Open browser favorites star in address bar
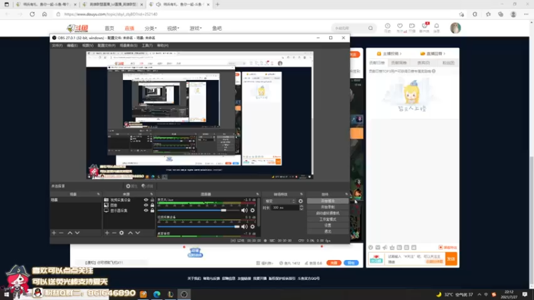 (461, 14)
